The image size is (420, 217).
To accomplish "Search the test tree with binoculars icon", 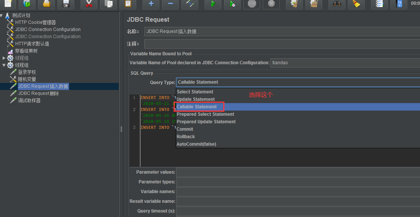I will coord(337,4).
